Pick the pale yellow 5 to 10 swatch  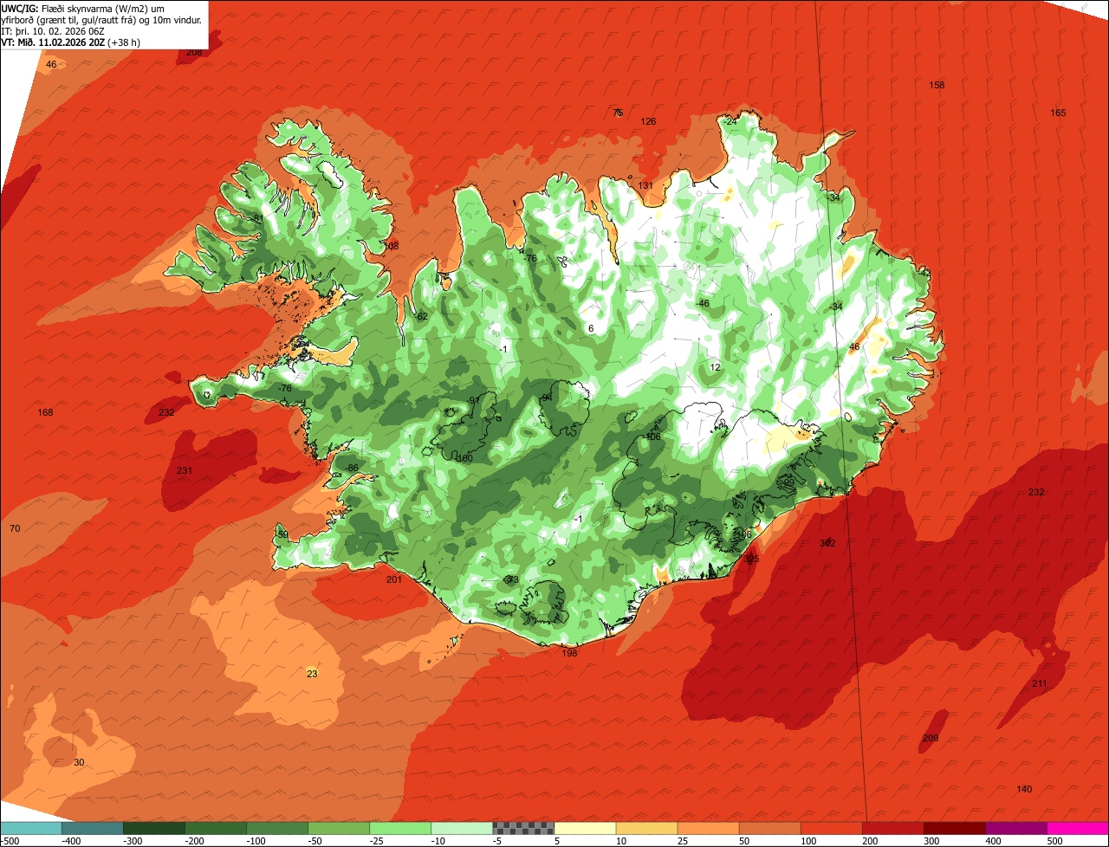coord(585,828)
